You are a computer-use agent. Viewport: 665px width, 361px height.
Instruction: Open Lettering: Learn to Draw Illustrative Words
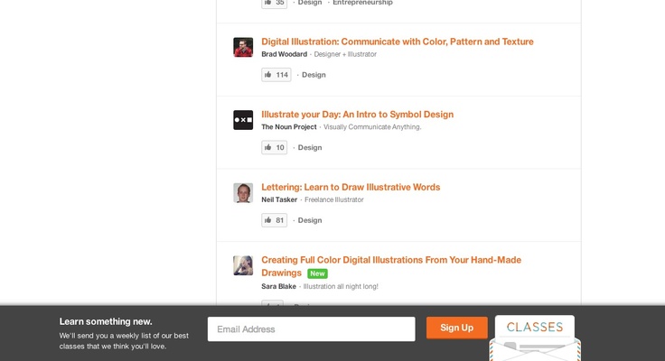(x=351, y=188)
